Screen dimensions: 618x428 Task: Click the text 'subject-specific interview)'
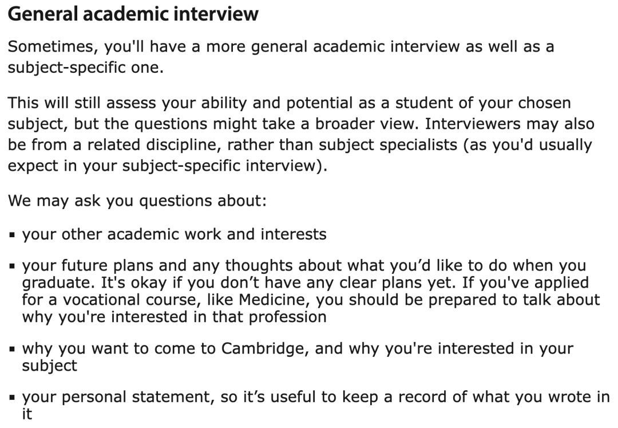(224, 166)
